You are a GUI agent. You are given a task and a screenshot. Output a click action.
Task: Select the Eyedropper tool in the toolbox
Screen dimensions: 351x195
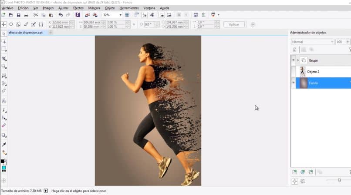click(x=4, y=145)
